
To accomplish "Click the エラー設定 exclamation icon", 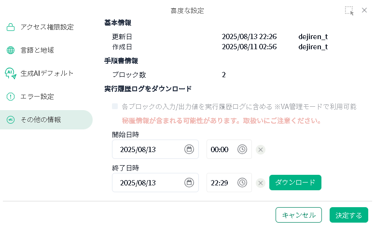I will click(11, 97).
